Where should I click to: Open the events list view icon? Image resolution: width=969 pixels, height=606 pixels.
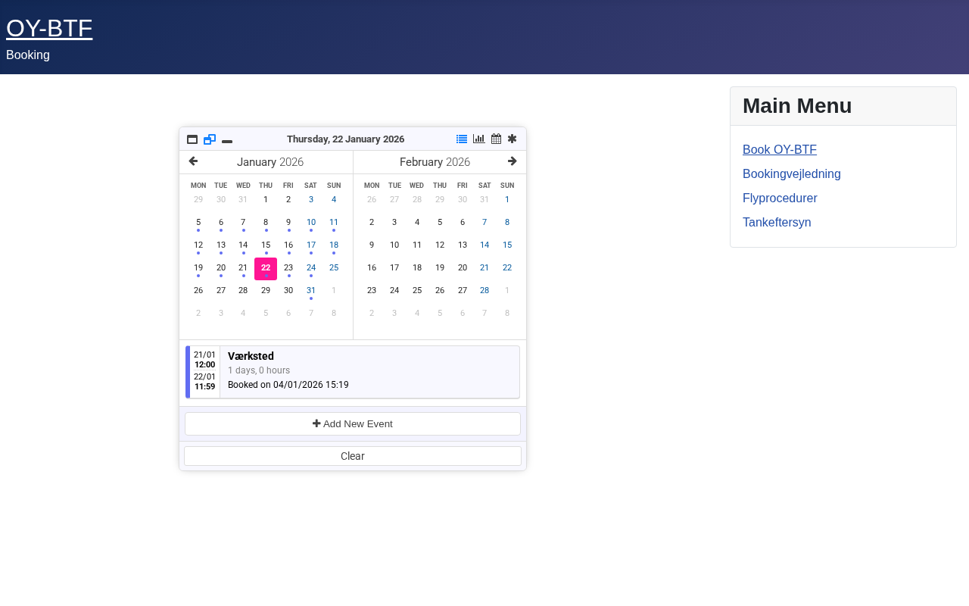tap(462, 139)
